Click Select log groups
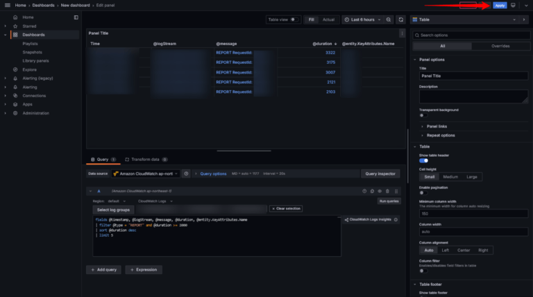The image size is (533, 297). [x=113, y=210]
